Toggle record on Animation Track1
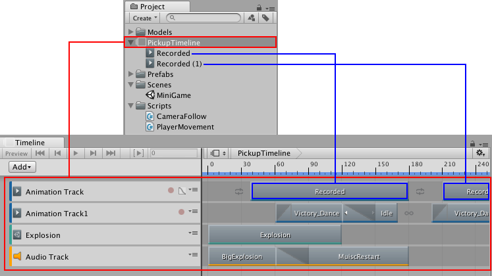The height and width of the screenshot is (276, 492). 181,212
